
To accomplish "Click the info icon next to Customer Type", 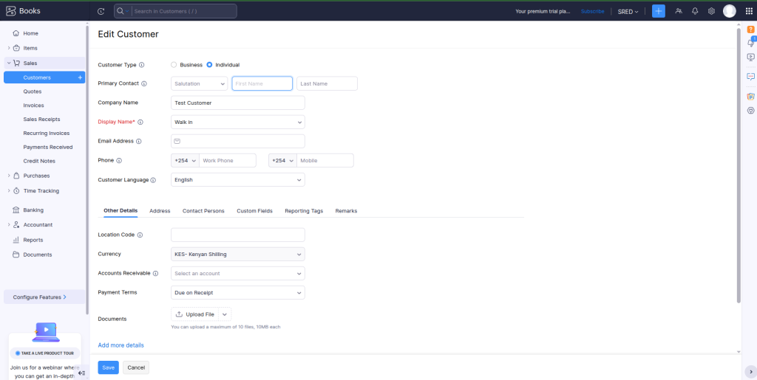I will [141, 64].
